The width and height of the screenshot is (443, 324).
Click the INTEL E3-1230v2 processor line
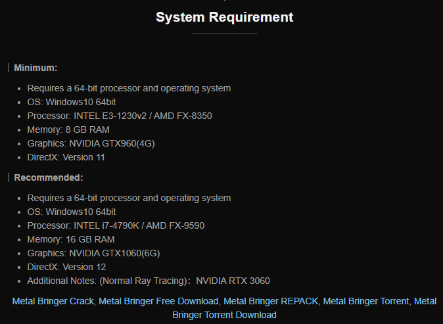(x=120, y=116)
